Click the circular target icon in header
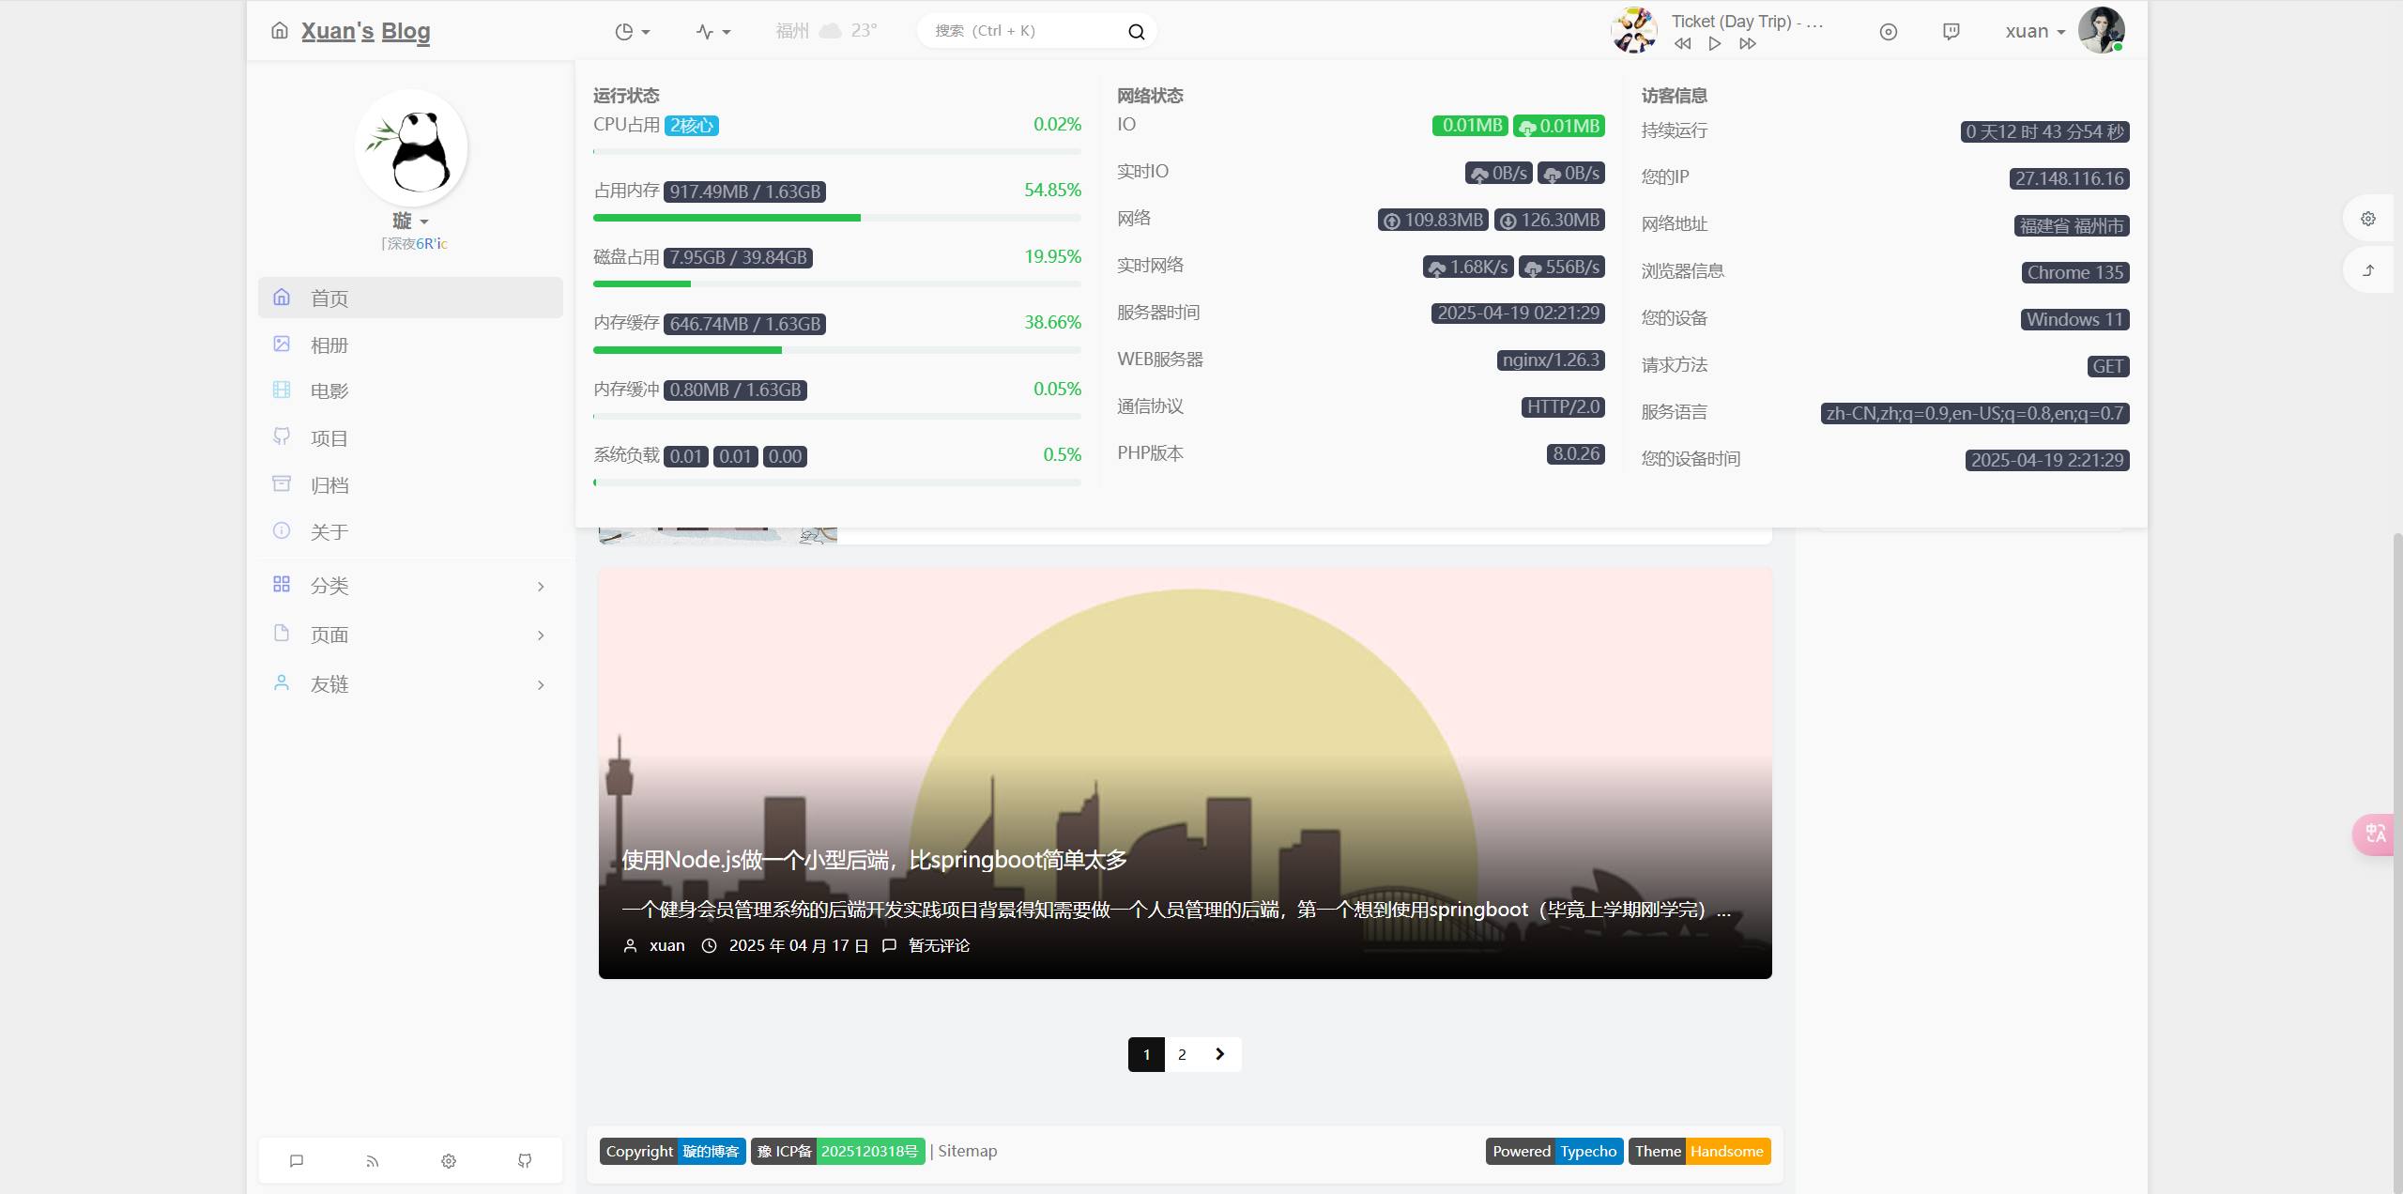 click(x=1889, y=32)
